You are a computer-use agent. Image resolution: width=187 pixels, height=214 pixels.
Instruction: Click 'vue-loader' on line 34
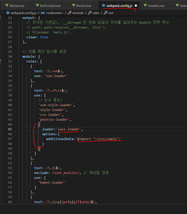coord(56,76)
